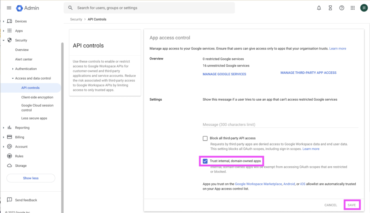
Task: Click MANAGE THIRD-PARTY APP ACCESS link
Action: pyautogui.click(x=308, y=73)
